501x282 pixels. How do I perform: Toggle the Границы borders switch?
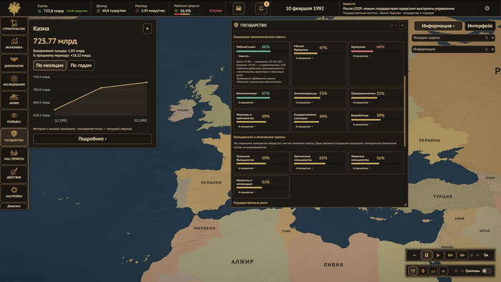(x=486, y=271)
